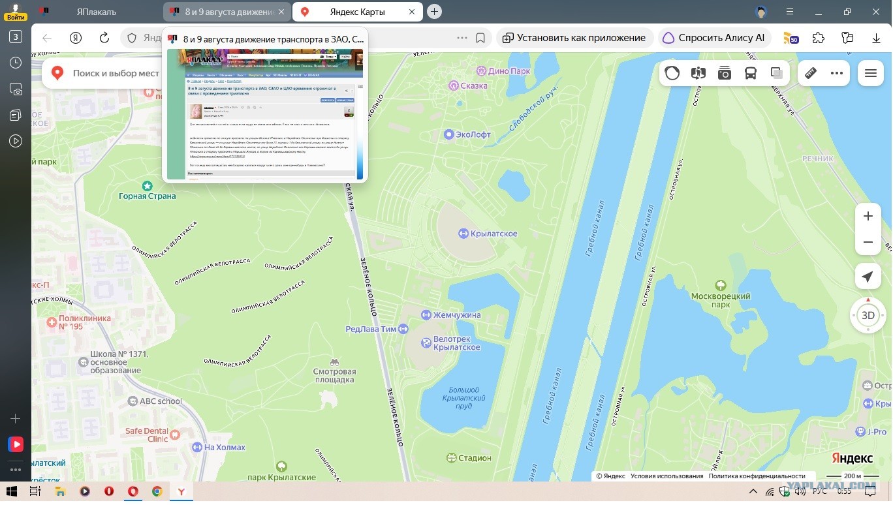Open Yandex Browser main menu
The image size is (893, 505).
[x=791, y=12]
